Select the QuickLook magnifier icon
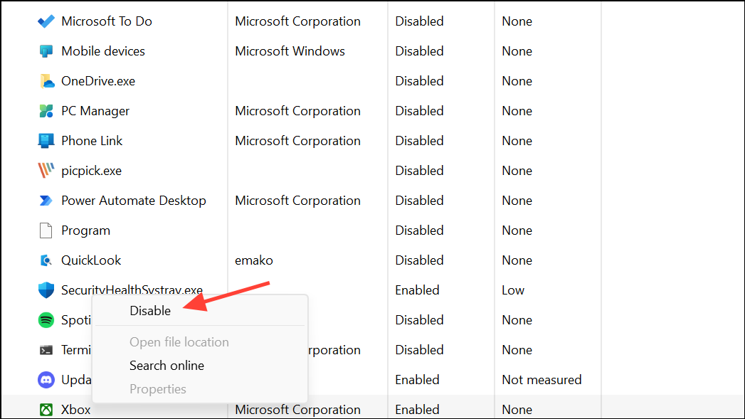The image size is (745, 419). (46, 260)
